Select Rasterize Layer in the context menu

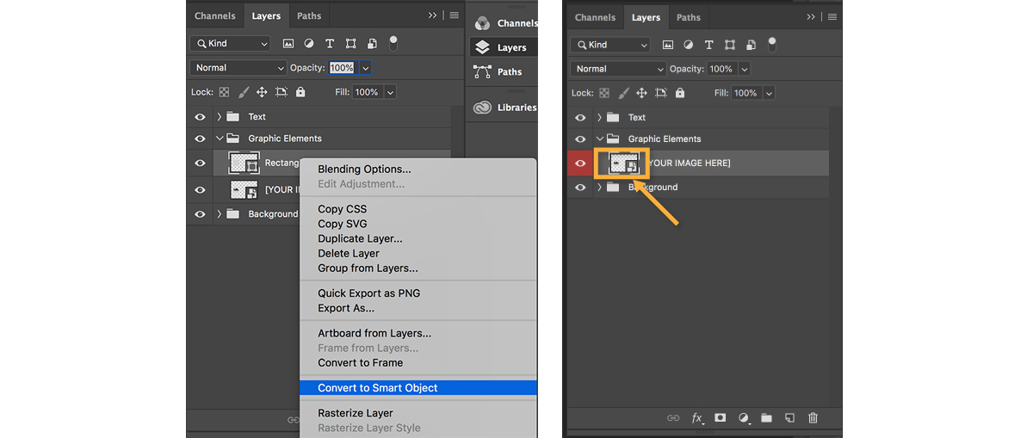point(355,413)
